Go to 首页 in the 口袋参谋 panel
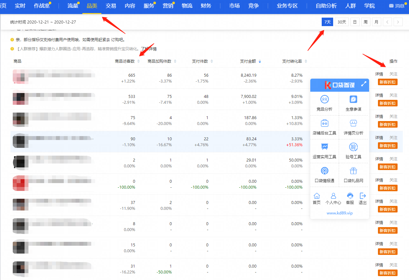Screen dimensions: 409x280 tap(316, 198)
